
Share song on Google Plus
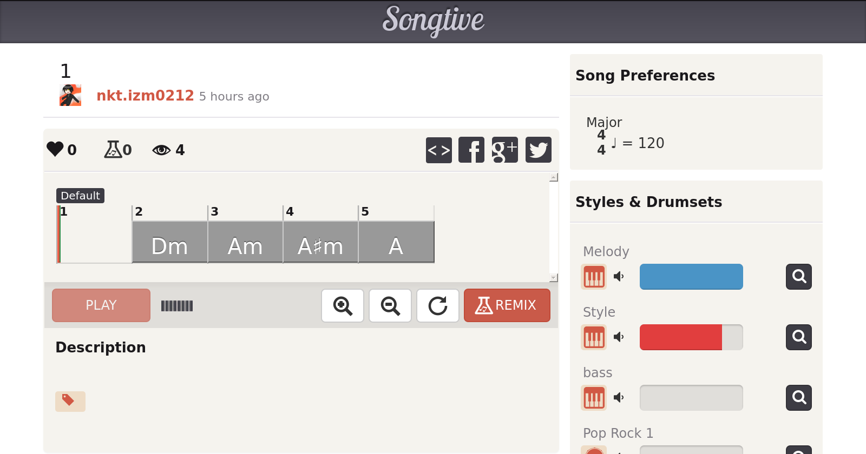coord(504,150)
